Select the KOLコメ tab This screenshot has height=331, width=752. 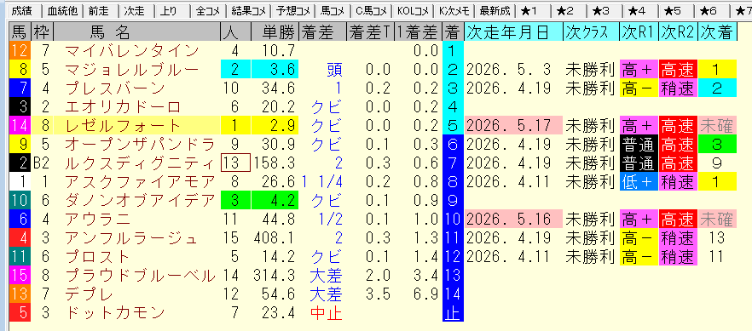(x=414, y=10)
